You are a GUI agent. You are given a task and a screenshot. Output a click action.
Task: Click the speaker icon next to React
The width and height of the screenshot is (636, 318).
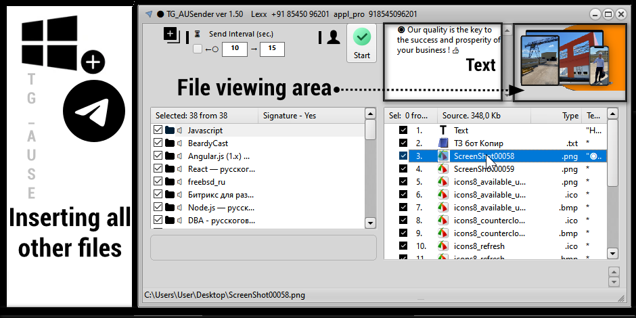click(180, 168)
